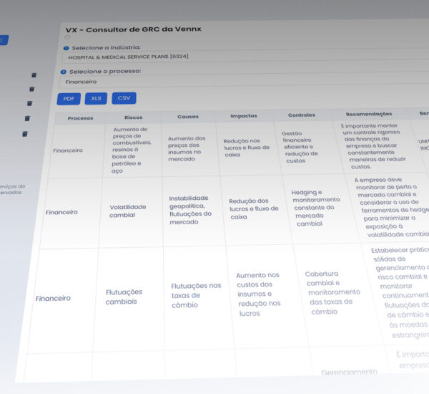Click the second trash icon from the top
The width and height of the screenshot is (429, 394).
coord(31,89)
